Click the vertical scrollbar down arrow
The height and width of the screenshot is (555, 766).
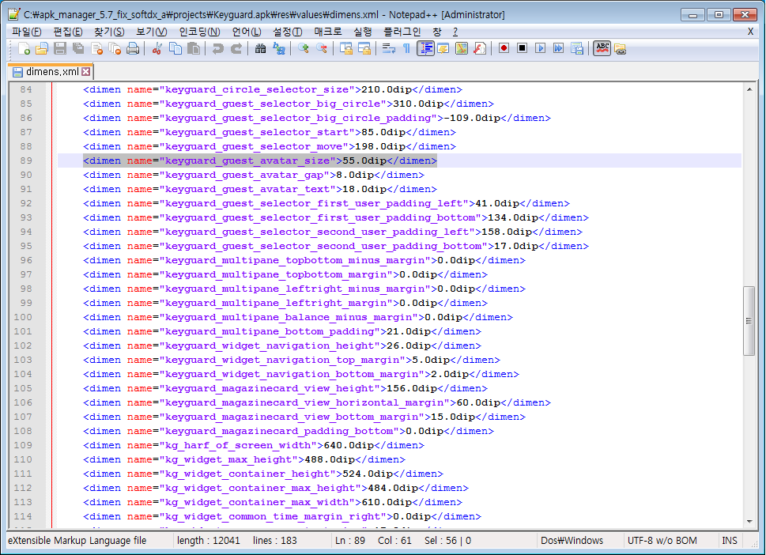(x=749, y=523)
